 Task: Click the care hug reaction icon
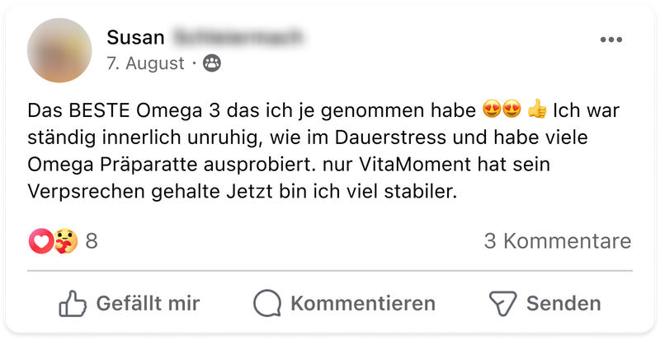coord(66,241)
